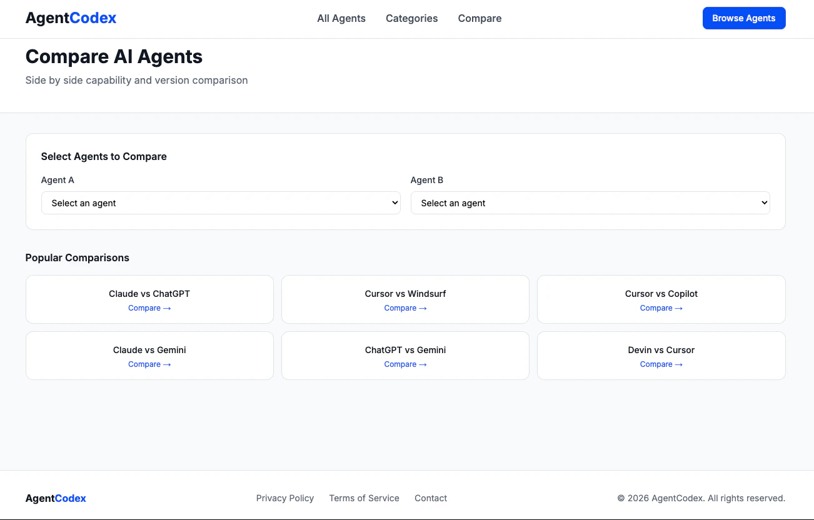The image size is (814, 520).
Task: Open the Cursor vs Copilot comparison card
Action: 661,299
